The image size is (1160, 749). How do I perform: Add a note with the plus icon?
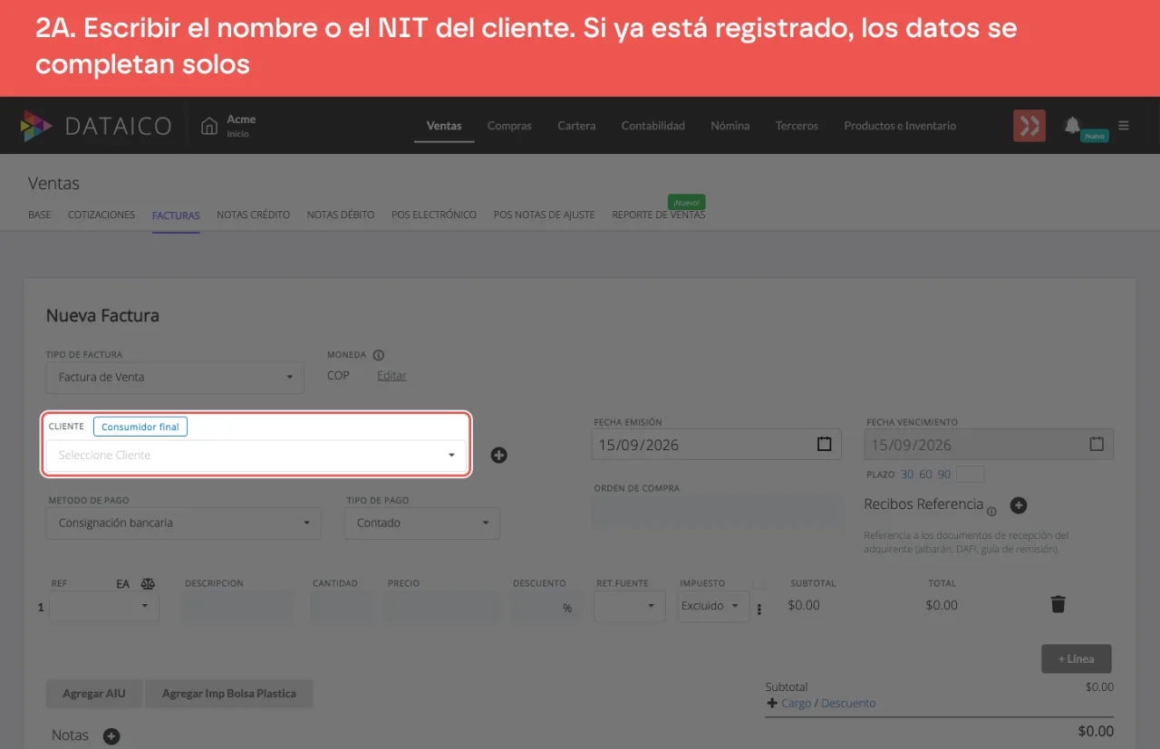[x=111, y=736]
